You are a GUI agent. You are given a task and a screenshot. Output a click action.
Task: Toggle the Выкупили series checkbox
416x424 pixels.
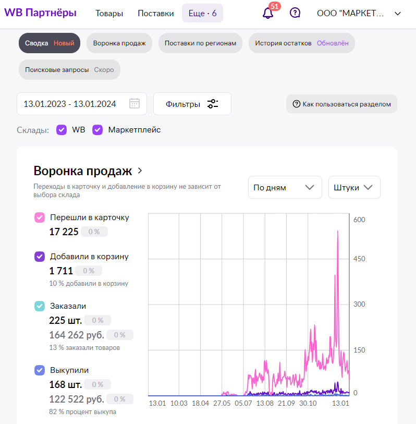click(x=40, y=370)
